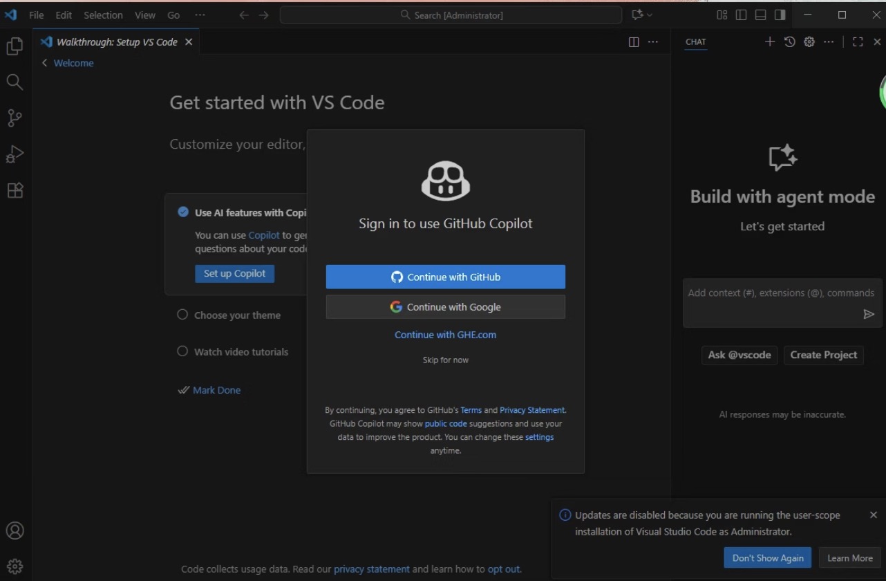Toggle the Use AI features step checkmark
This screenshot has height=581, width=886.
pyautogui.click(x=183, y=212)
